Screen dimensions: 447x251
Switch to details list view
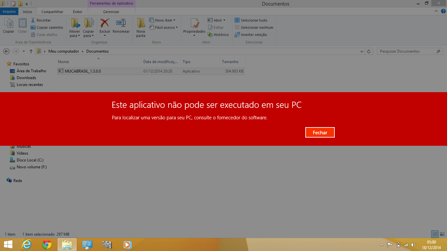pos(435,234)
